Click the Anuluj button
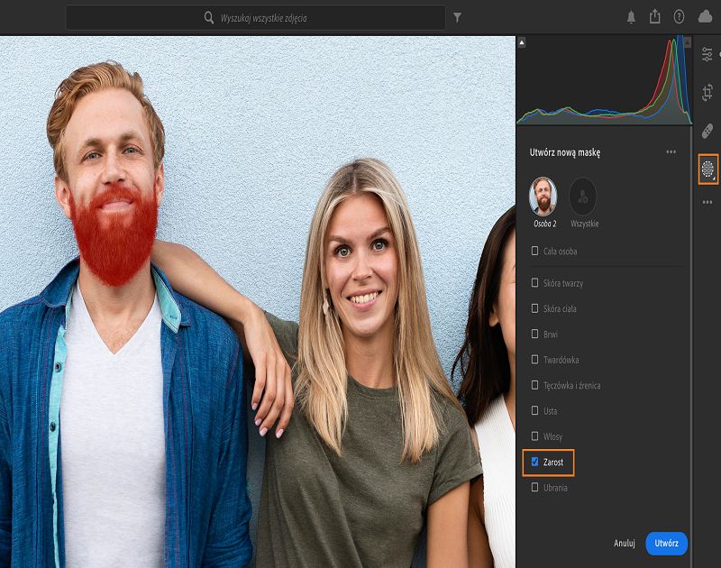The width and height of the screenshot is (721, 568). point(625,543)
